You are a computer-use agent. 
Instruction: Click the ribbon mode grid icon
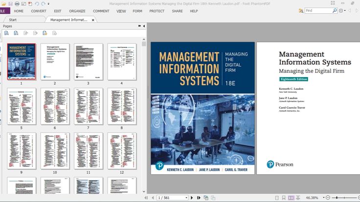click(333, 3)
